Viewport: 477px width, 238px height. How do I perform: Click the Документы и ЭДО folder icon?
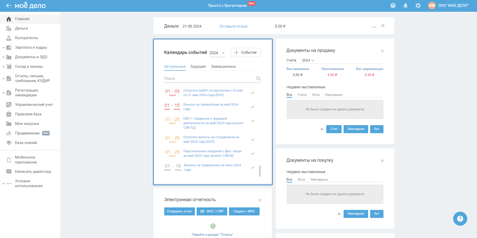coord(9,57)
